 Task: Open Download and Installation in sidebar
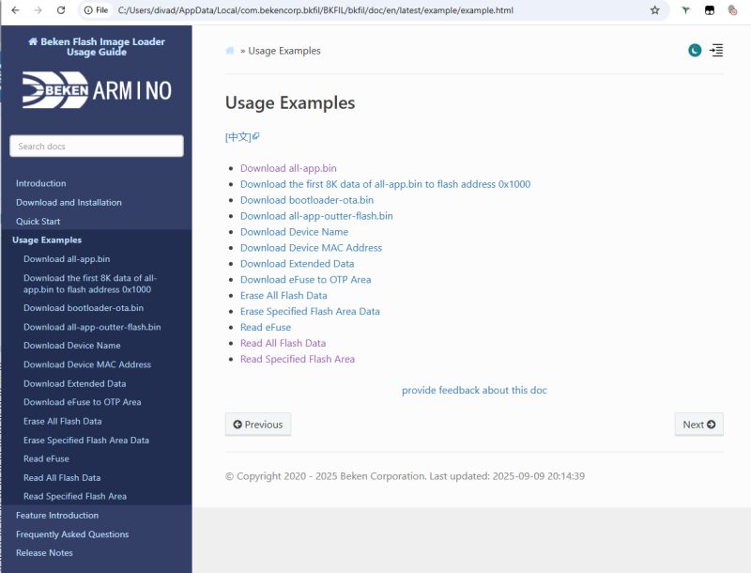coord(69,203)
